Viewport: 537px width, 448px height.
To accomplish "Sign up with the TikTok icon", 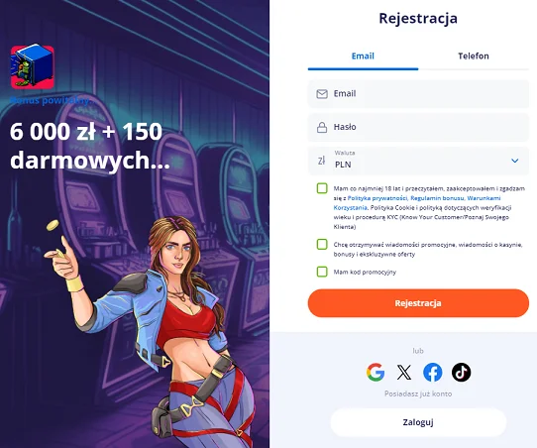I will 461,372.
